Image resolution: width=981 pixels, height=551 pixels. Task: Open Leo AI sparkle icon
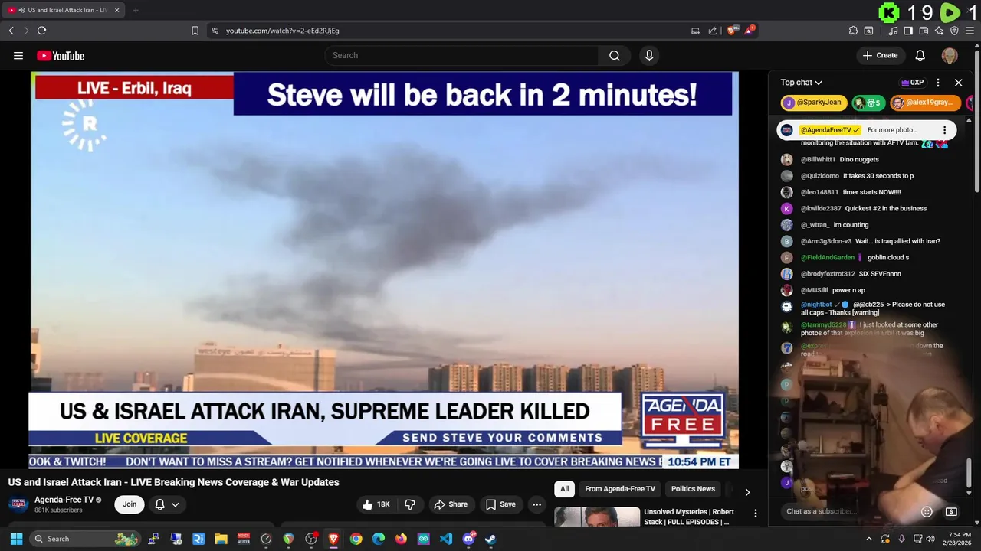[939, 31]
